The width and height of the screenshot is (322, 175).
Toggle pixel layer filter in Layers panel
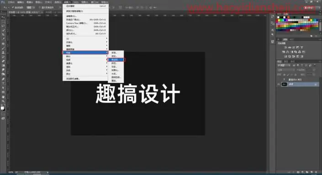point(294,65)
